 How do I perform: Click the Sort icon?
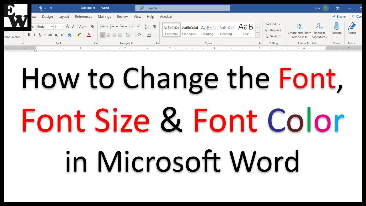pyautogui.click(x=147, y=27)
